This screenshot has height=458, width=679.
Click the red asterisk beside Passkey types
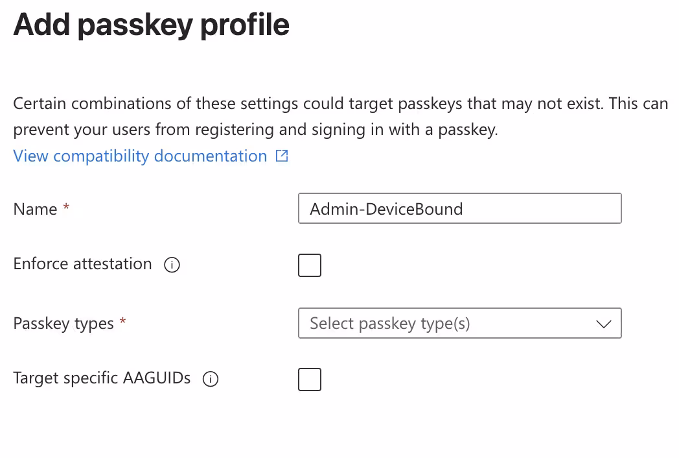pos(123,320)
